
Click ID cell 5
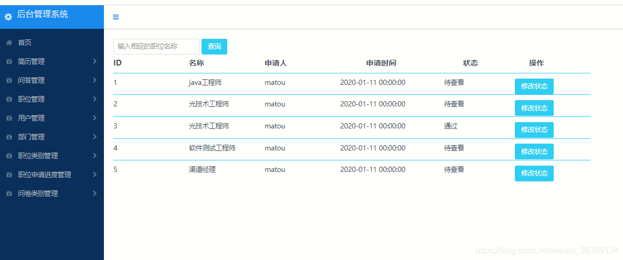click(115, 169)
